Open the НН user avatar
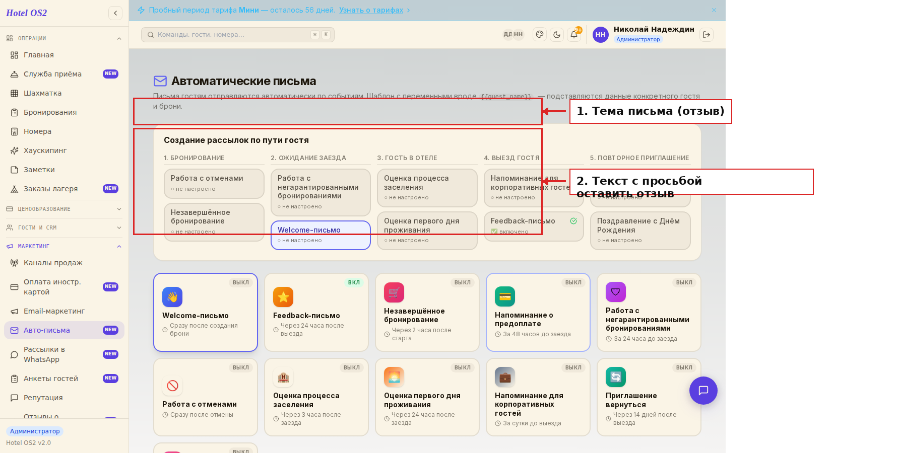Screen dimensions: 897x453 click(600, 35)
